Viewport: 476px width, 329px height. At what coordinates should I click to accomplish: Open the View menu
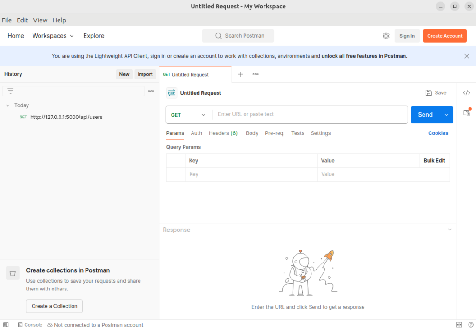pyautogui.click(x=40, y=20)
